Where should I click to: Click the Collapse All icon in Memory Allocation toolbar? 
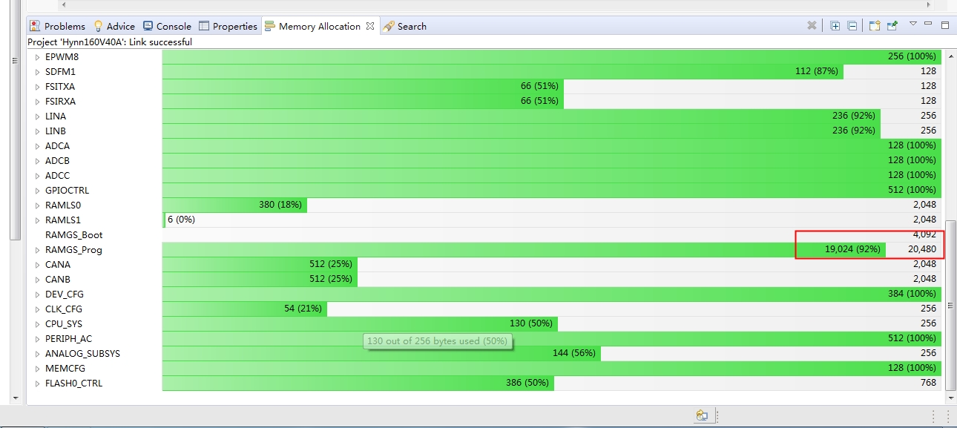click(852, 25)
